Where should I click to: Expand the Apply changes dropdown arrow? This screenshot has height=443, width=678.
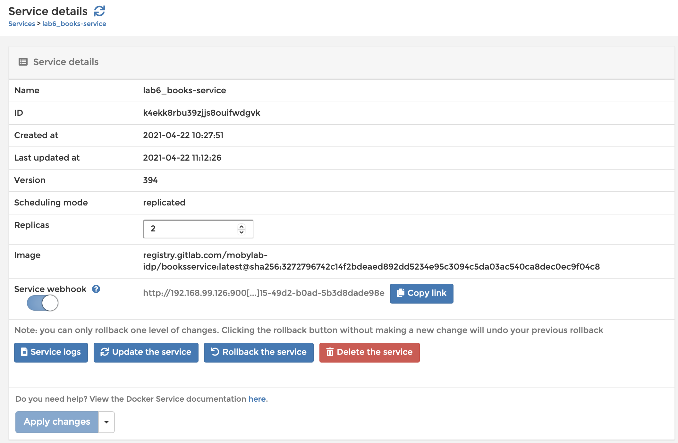click(106, 422)
